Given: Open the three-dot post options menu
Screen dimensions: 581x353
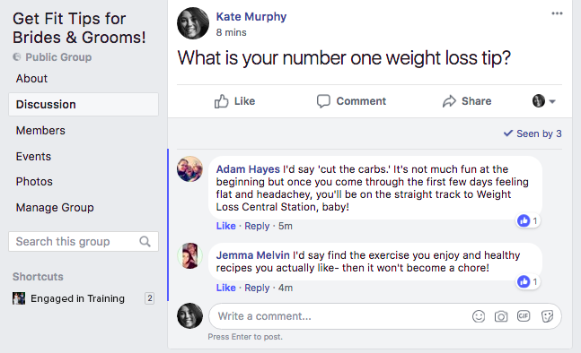Looking at the screenshot, I should tap(557, 13).
